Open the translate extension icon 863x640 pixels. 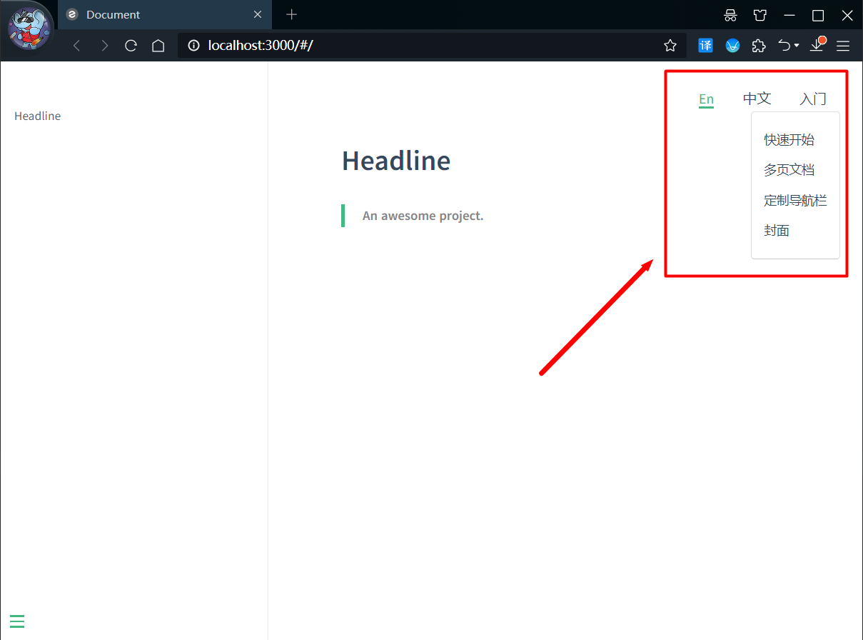pyautogui.click(x=705, y=46)
